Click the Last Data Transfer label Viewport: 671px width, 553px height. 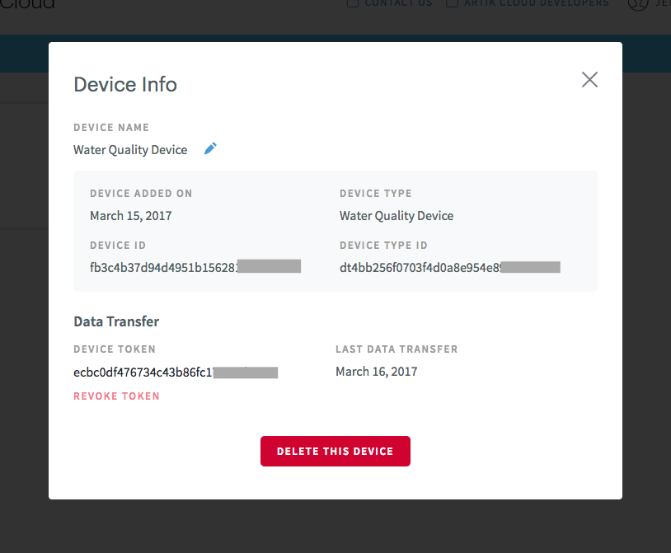(x=396, y=349)
